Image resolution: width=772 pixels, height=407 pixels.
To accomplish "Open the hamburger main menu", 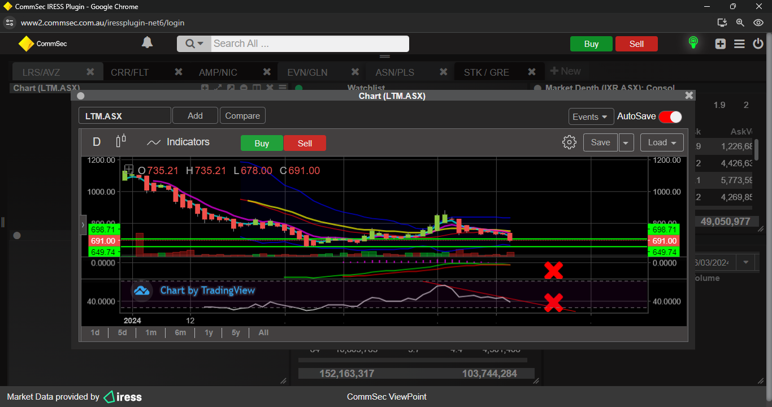I will [739, 44].
